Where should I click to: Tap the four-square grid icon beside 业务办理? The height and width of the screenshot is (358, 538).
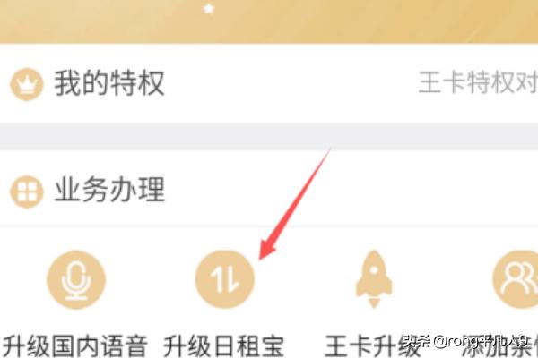point(27,192)
